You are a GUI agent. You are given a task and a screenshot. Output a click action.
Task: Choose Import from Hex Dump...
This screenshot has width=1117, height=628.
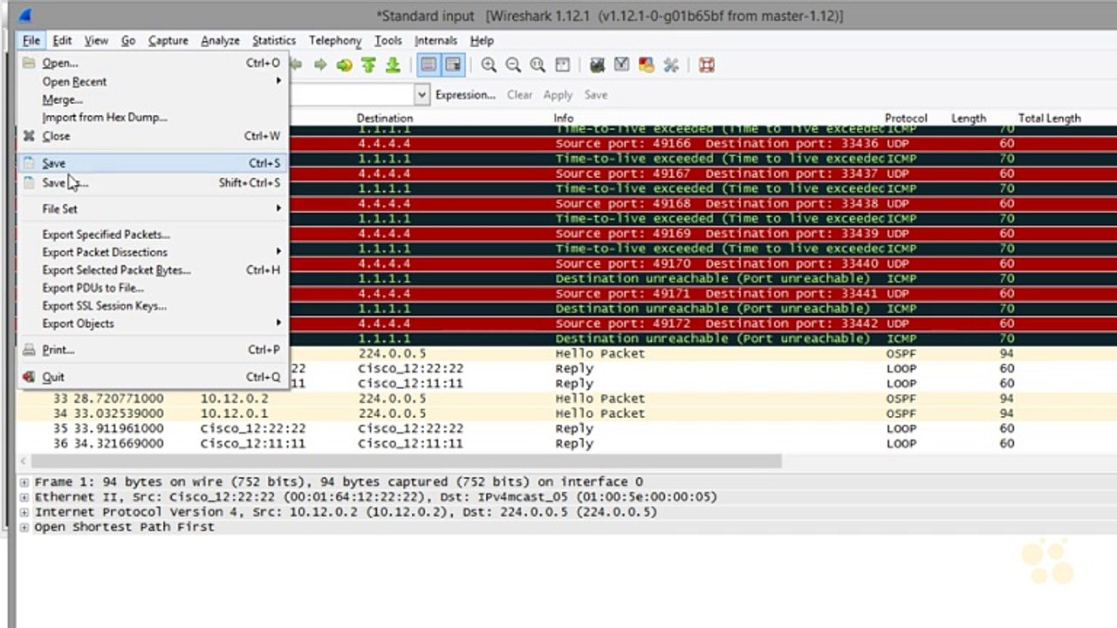[x=152, y=117]
